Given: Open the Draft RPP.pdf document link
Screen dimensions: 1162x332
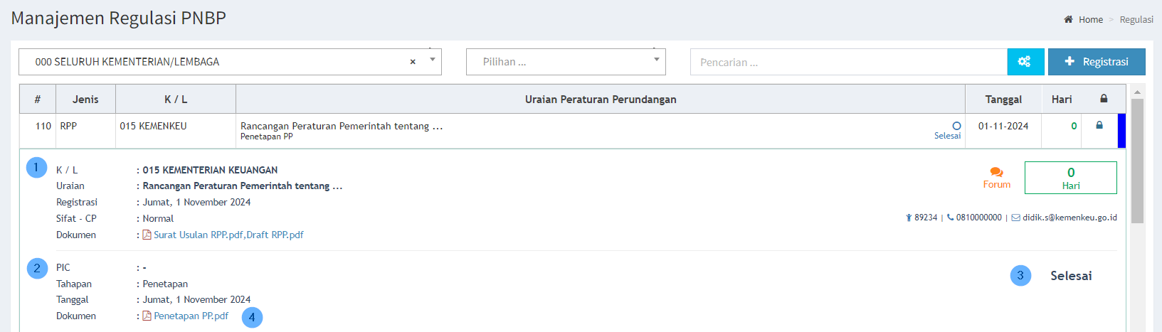Looking at the screenshot, I should click(275, 235).
